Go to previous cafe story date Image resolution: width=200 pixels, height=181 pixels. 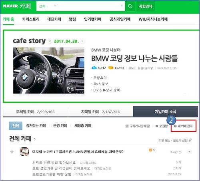50,41
